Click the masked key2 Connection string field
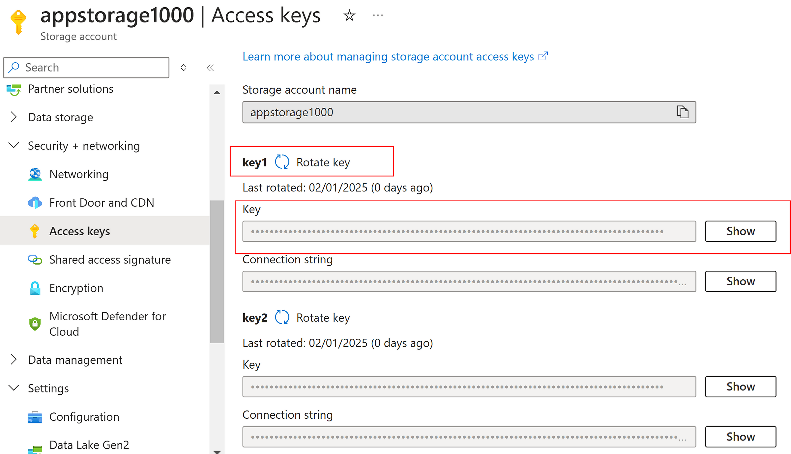Screen dimensions: 791x454 (x=469, y=437)
